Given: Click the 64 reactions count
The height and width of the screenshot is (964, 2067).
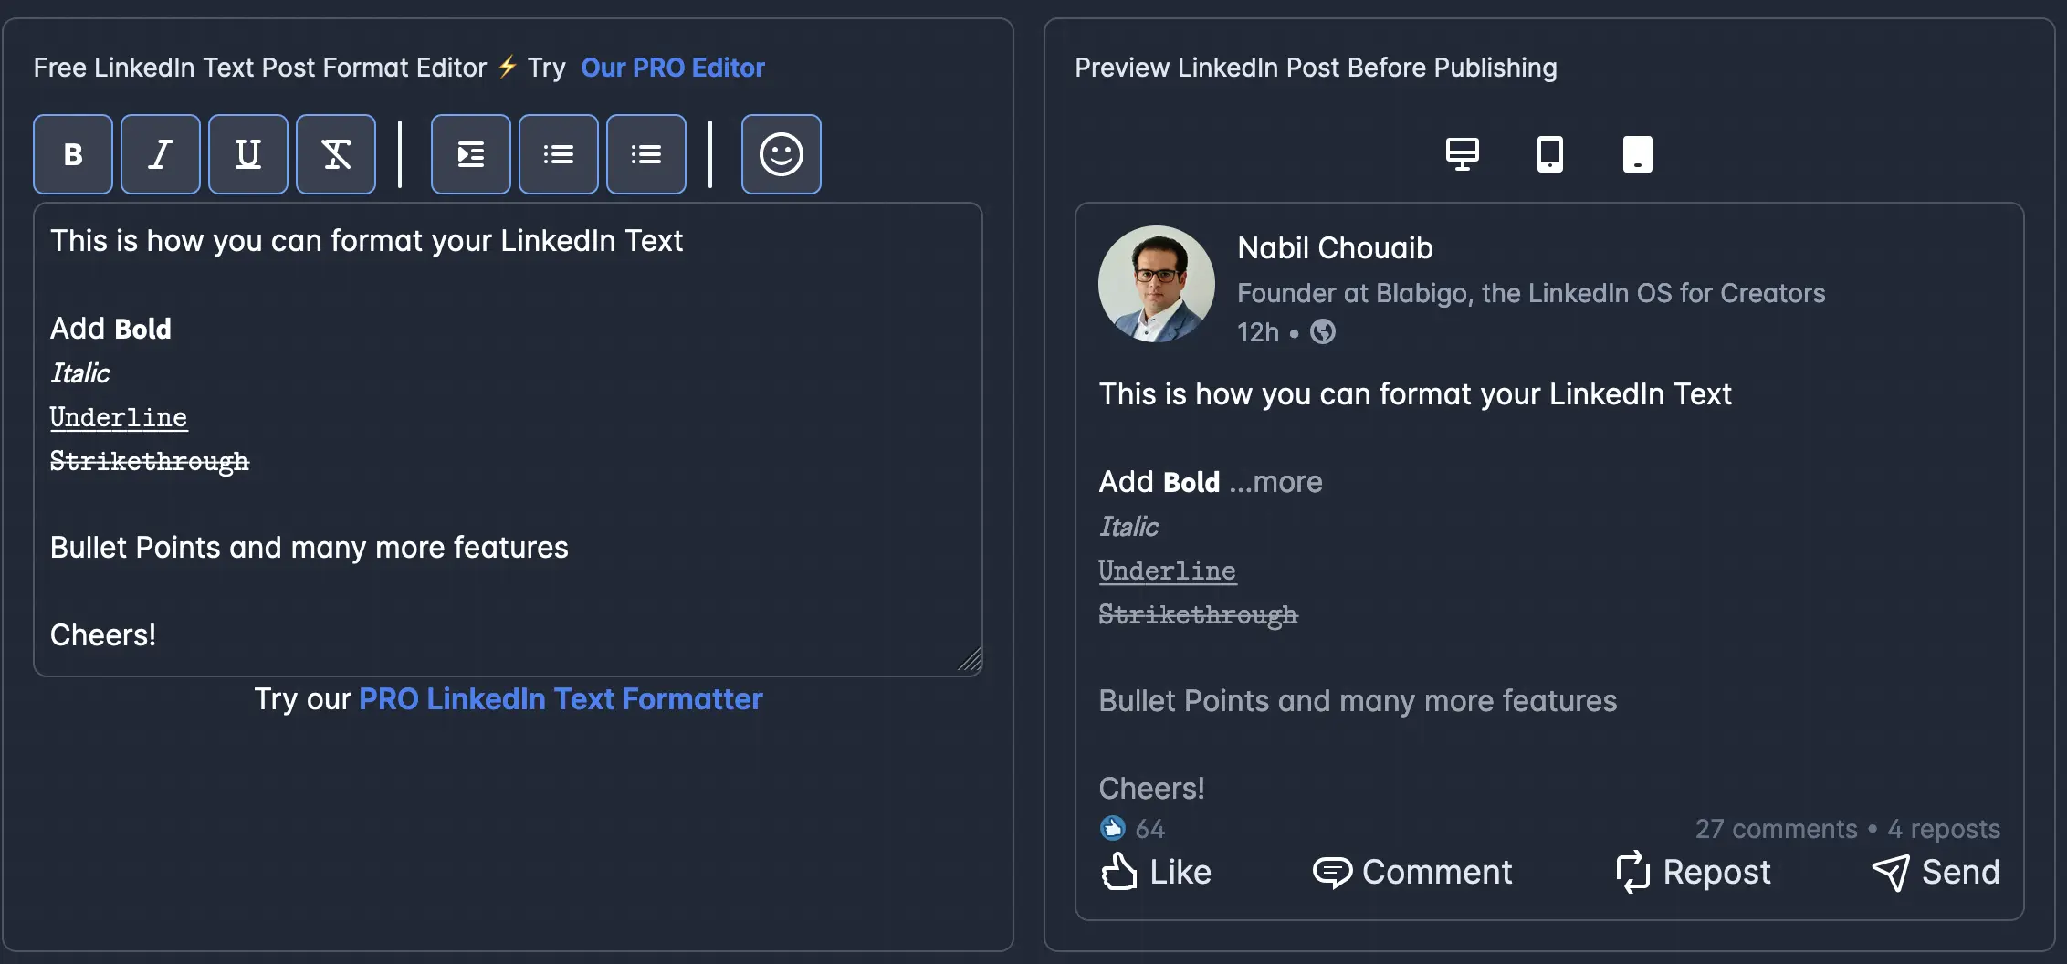Looking at the screenshot, I should coord(1150,829).
